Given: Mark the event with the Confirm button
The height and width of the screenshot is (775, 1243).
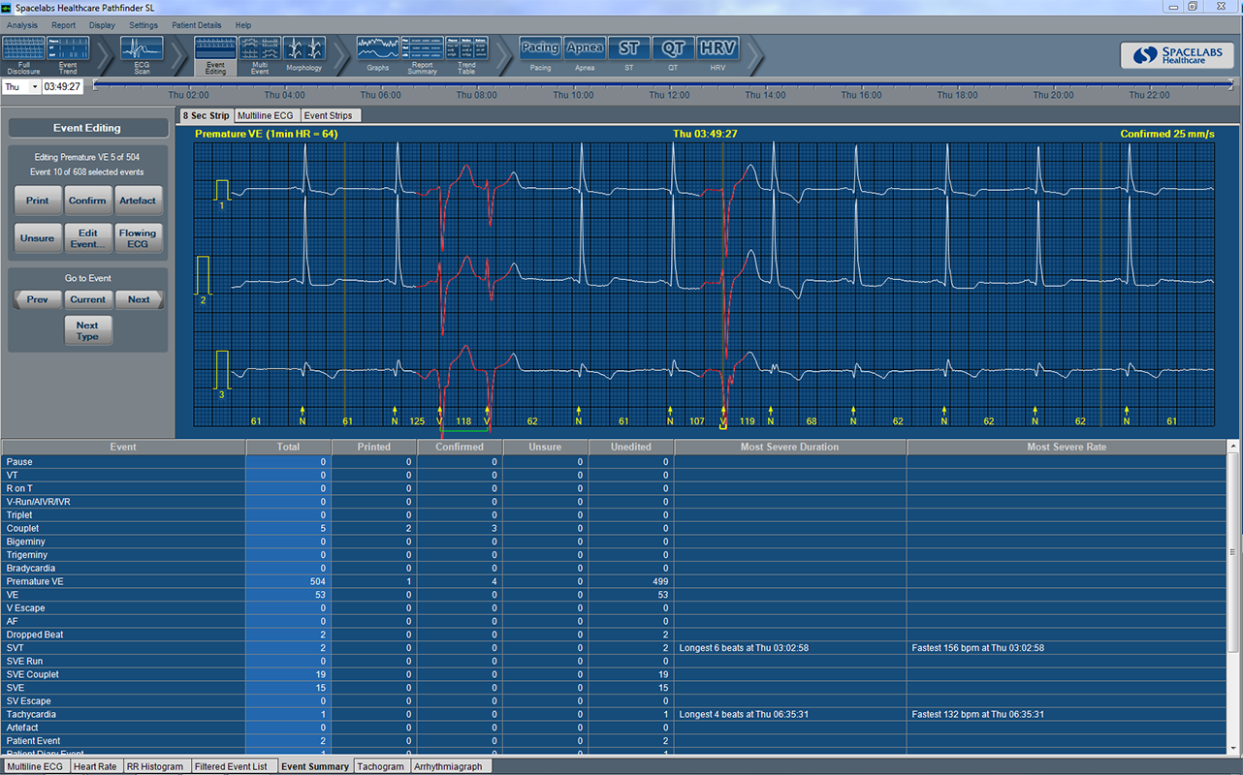Looking at the screenshot, I should point(87,201).
